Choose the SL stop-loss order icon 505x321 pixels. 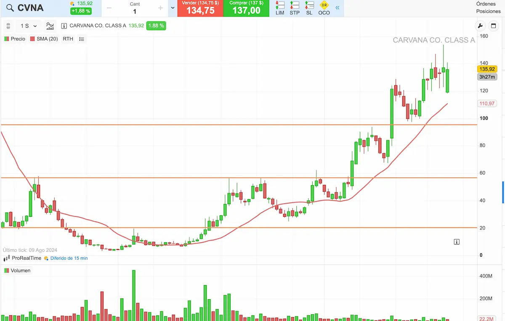[x=309, y=8]
